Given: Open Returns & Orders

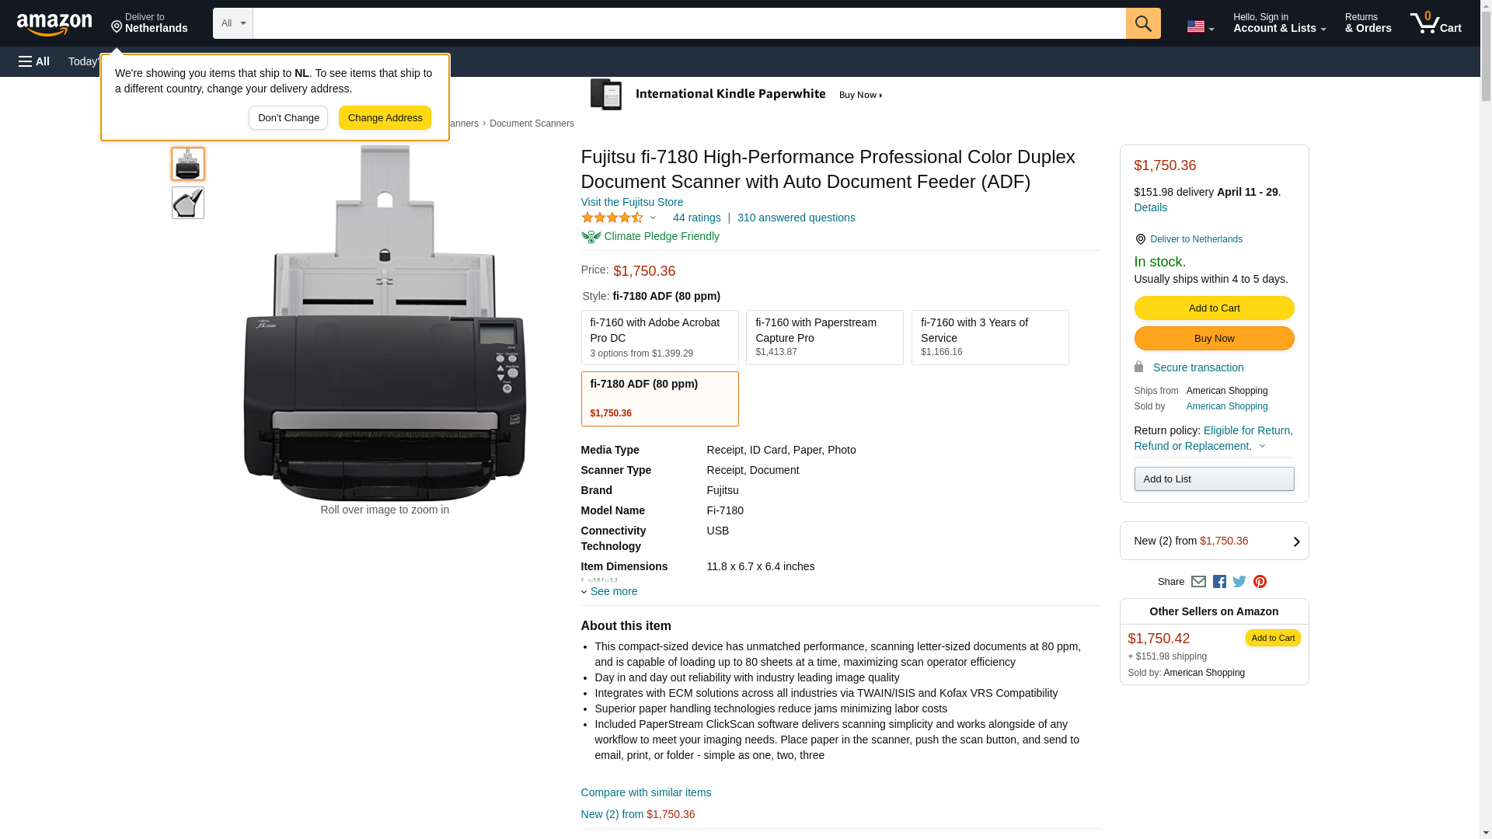Looking at the screenshot, I should (1368, 23).
